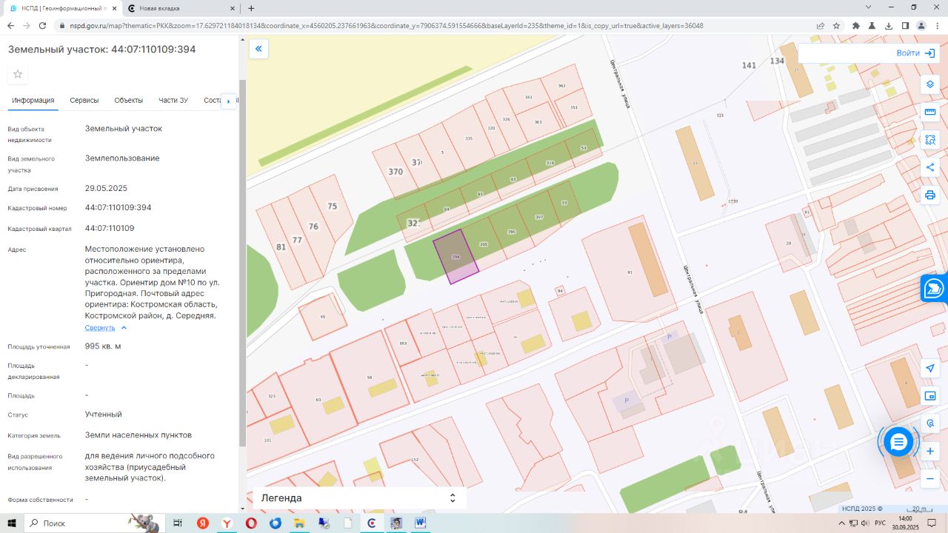Collapse the left information panel
Screen dimensions: 948x533
[x=258, y=50]
